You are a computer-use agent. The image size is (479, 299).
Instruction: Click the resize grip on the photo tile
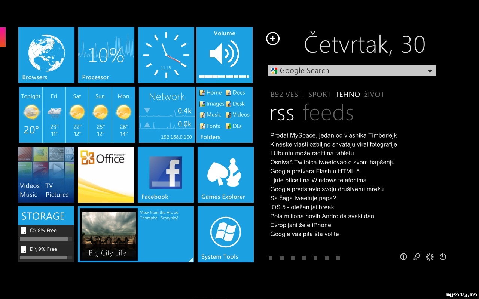coord(191,259)
